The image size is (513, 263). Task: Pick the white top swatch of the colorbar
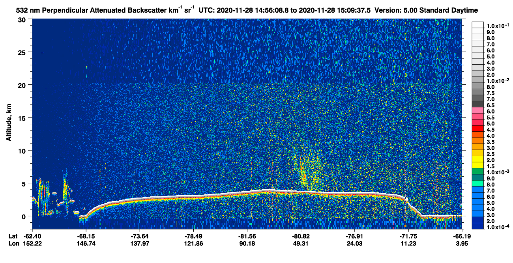(x=478, y=24)
